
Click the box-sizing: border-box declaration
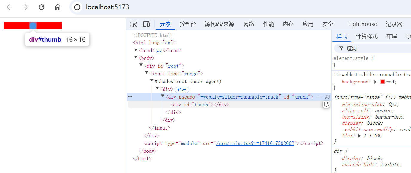pos(373,117)
